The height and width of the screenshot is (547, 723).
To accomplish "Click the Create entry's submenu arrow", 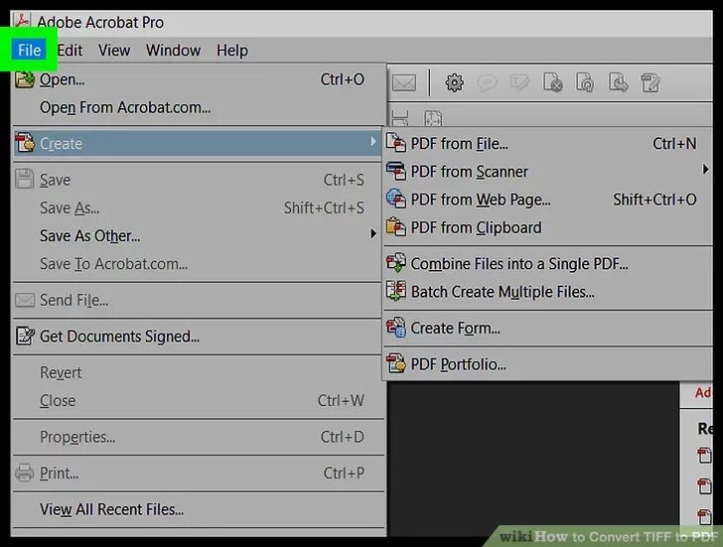I will [x=373, y=142].
